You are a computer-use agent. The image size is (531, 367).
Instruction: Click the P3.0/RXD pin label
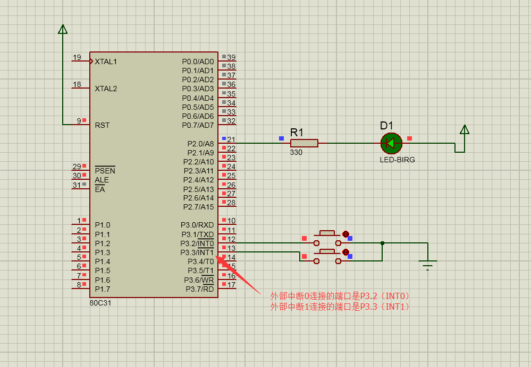(197, 225)
